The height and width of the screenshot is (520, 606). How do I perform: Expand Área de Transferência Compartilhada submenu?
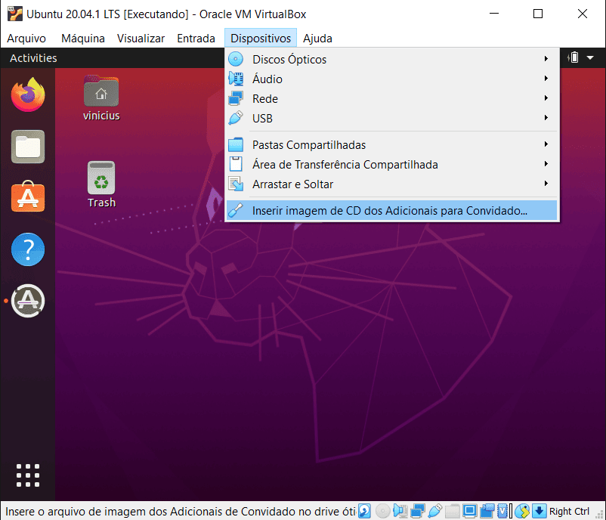(392, 164)
